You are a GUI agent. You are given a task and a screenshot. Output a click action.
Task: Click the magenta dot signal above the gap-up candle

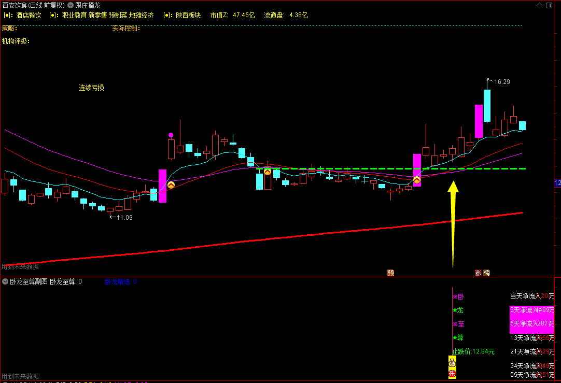[171, 135]
